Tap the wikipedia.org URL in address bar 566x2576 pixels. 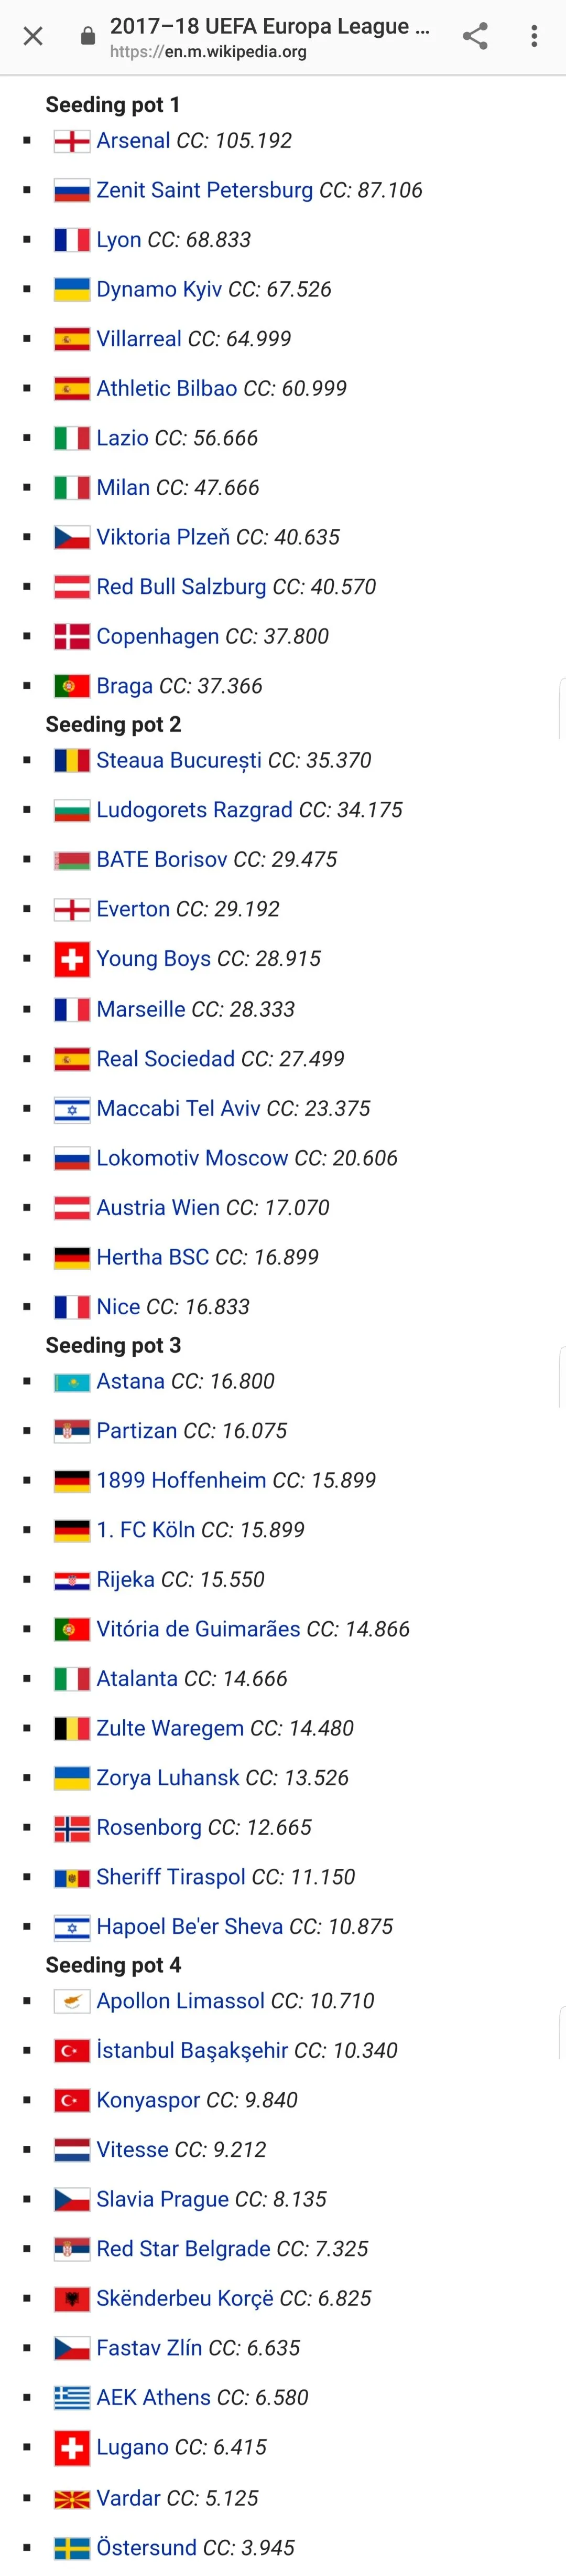pyautogui.click(x=208, y=52)
